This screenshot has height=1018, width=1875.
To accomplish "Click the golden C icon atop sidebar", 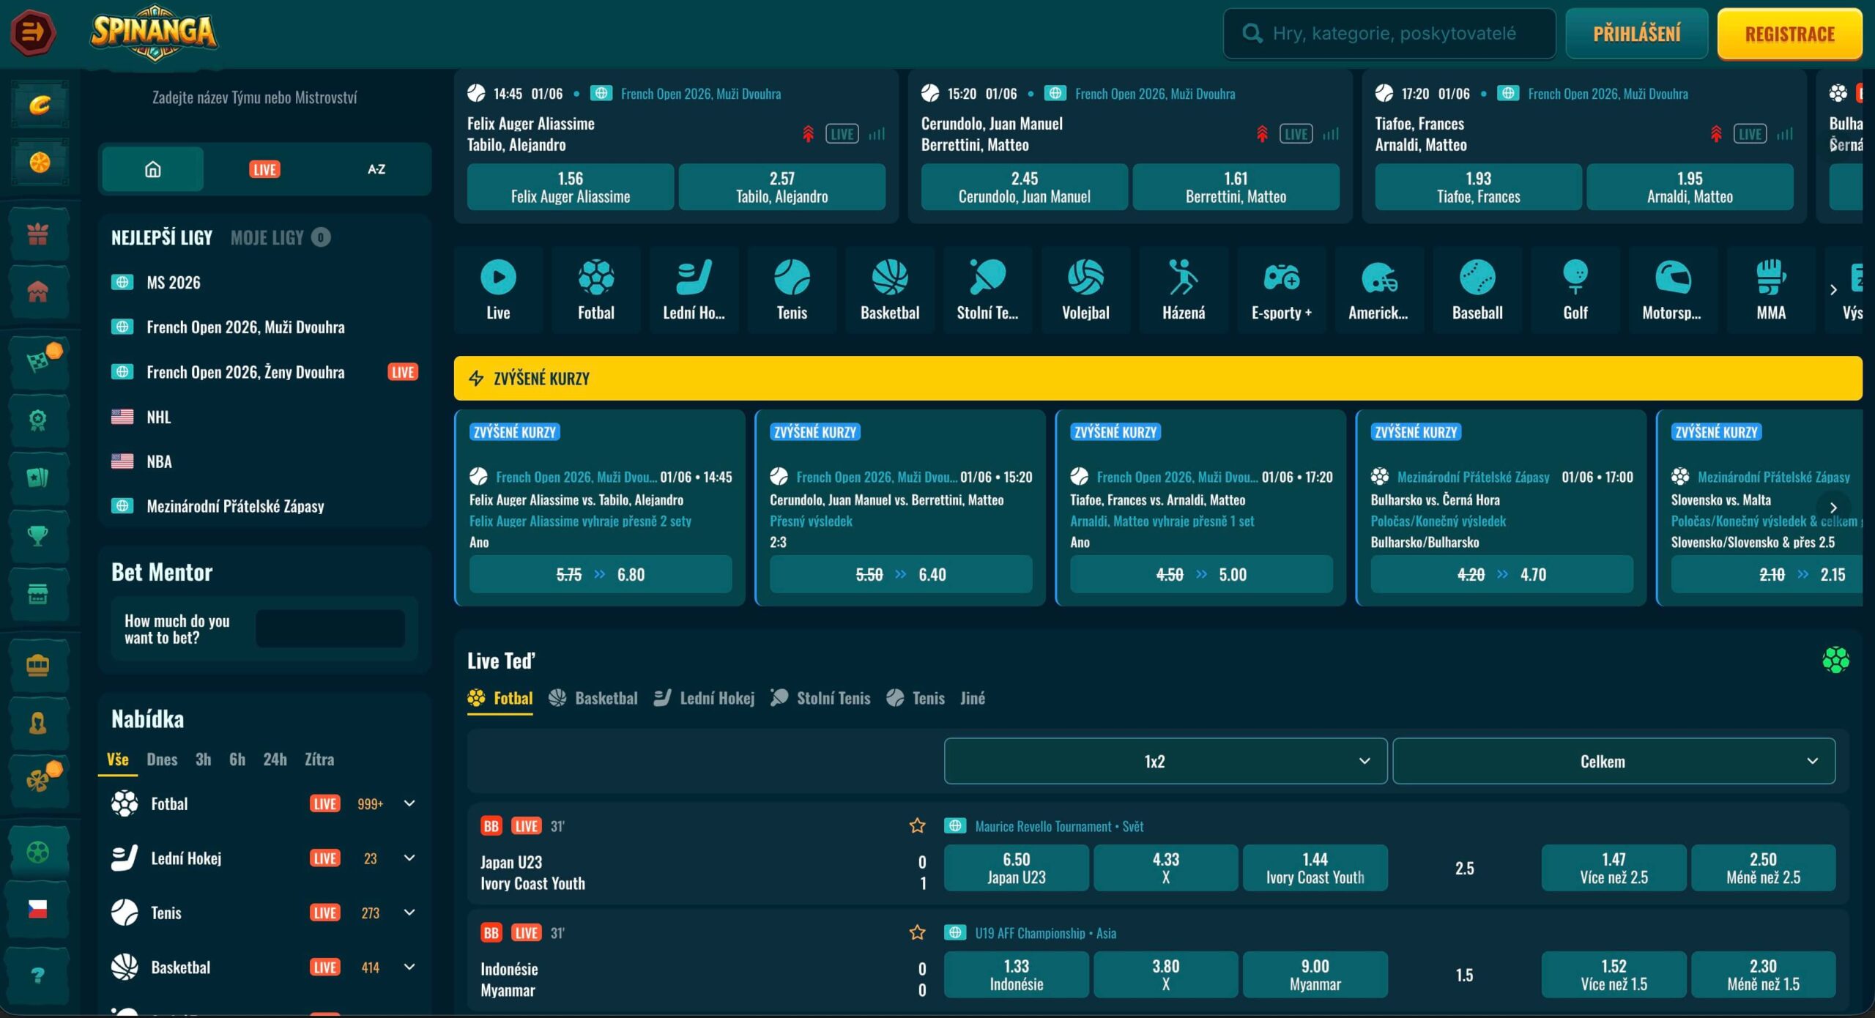I will [x=40, y=105].
